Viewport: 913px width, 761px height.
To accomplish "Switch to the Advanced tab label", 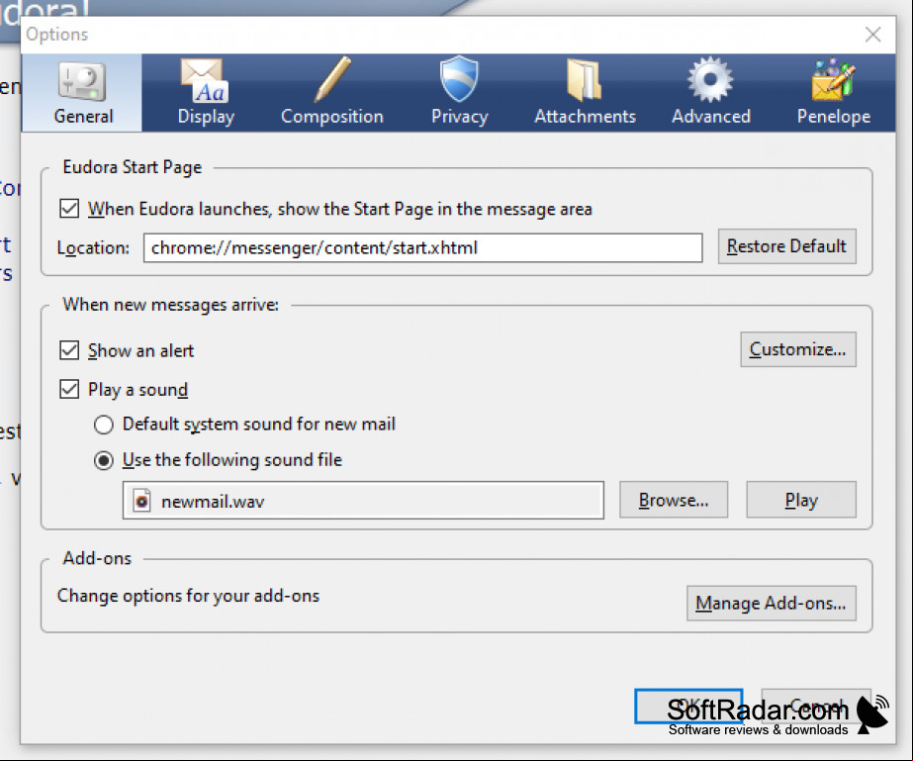I will click(711, 117).
